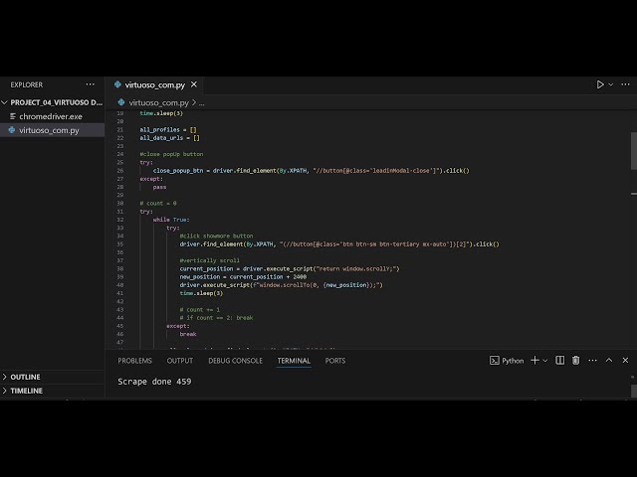Open run options dropdown arrow beside play
The height and width of the screenshot is (477, 637).
pos(610,84)
